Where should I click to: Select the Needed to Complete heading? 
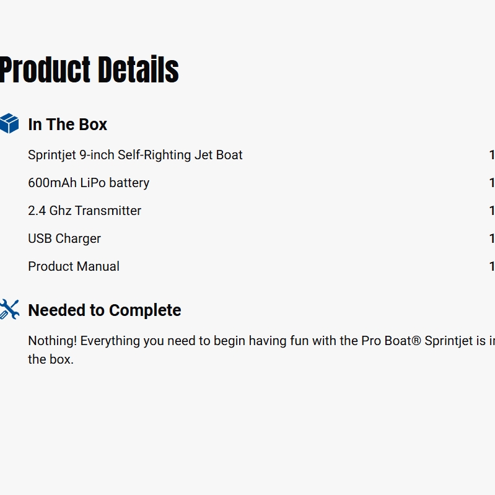click(105, 310)
